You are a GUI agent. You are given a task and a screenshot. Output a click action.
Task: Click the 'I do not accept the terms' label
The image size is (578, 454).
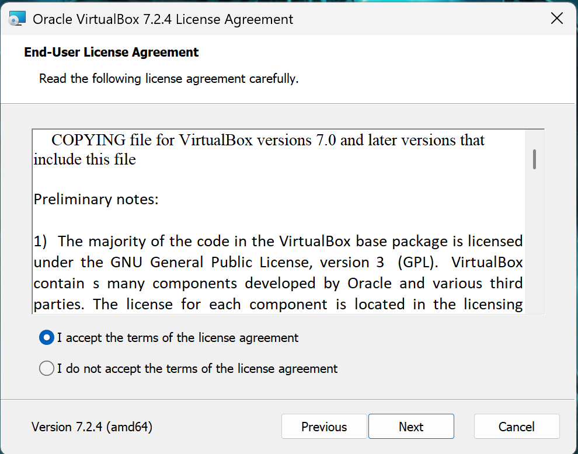(x=197, y=369)
